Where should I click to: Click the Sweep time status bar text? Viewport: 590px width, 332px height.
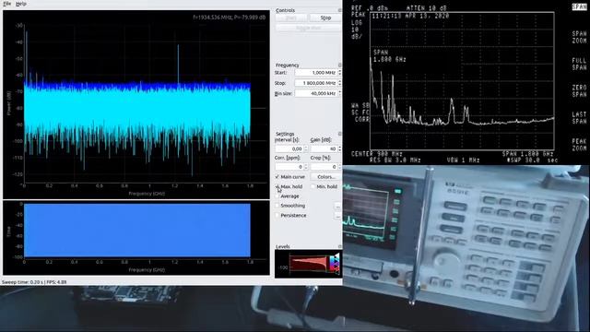tap(34, 282)
